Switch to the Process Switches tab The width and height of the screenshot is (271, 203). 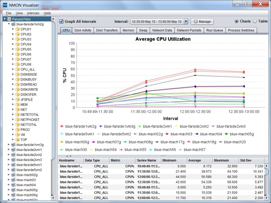241,30
